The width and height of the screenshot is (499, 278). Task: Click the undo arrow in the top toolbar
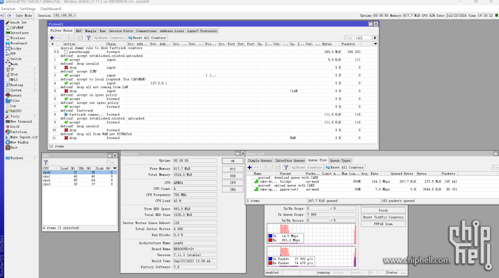tap(3, 16)
